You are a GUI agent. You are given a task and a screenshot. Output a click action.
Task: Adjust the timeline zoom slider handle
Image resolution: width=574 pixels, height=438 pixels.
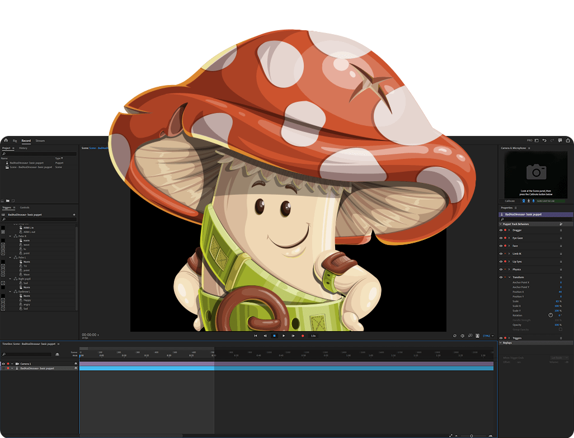pyautogui.click(x=471, y=435)
